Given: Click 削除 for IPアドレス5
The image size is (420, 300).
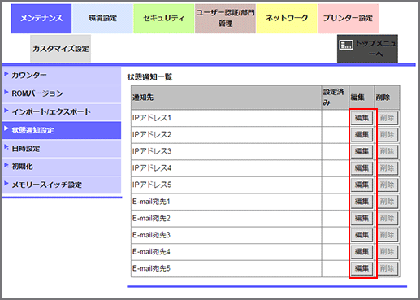Looking at the screenshot, I should 388,185.
